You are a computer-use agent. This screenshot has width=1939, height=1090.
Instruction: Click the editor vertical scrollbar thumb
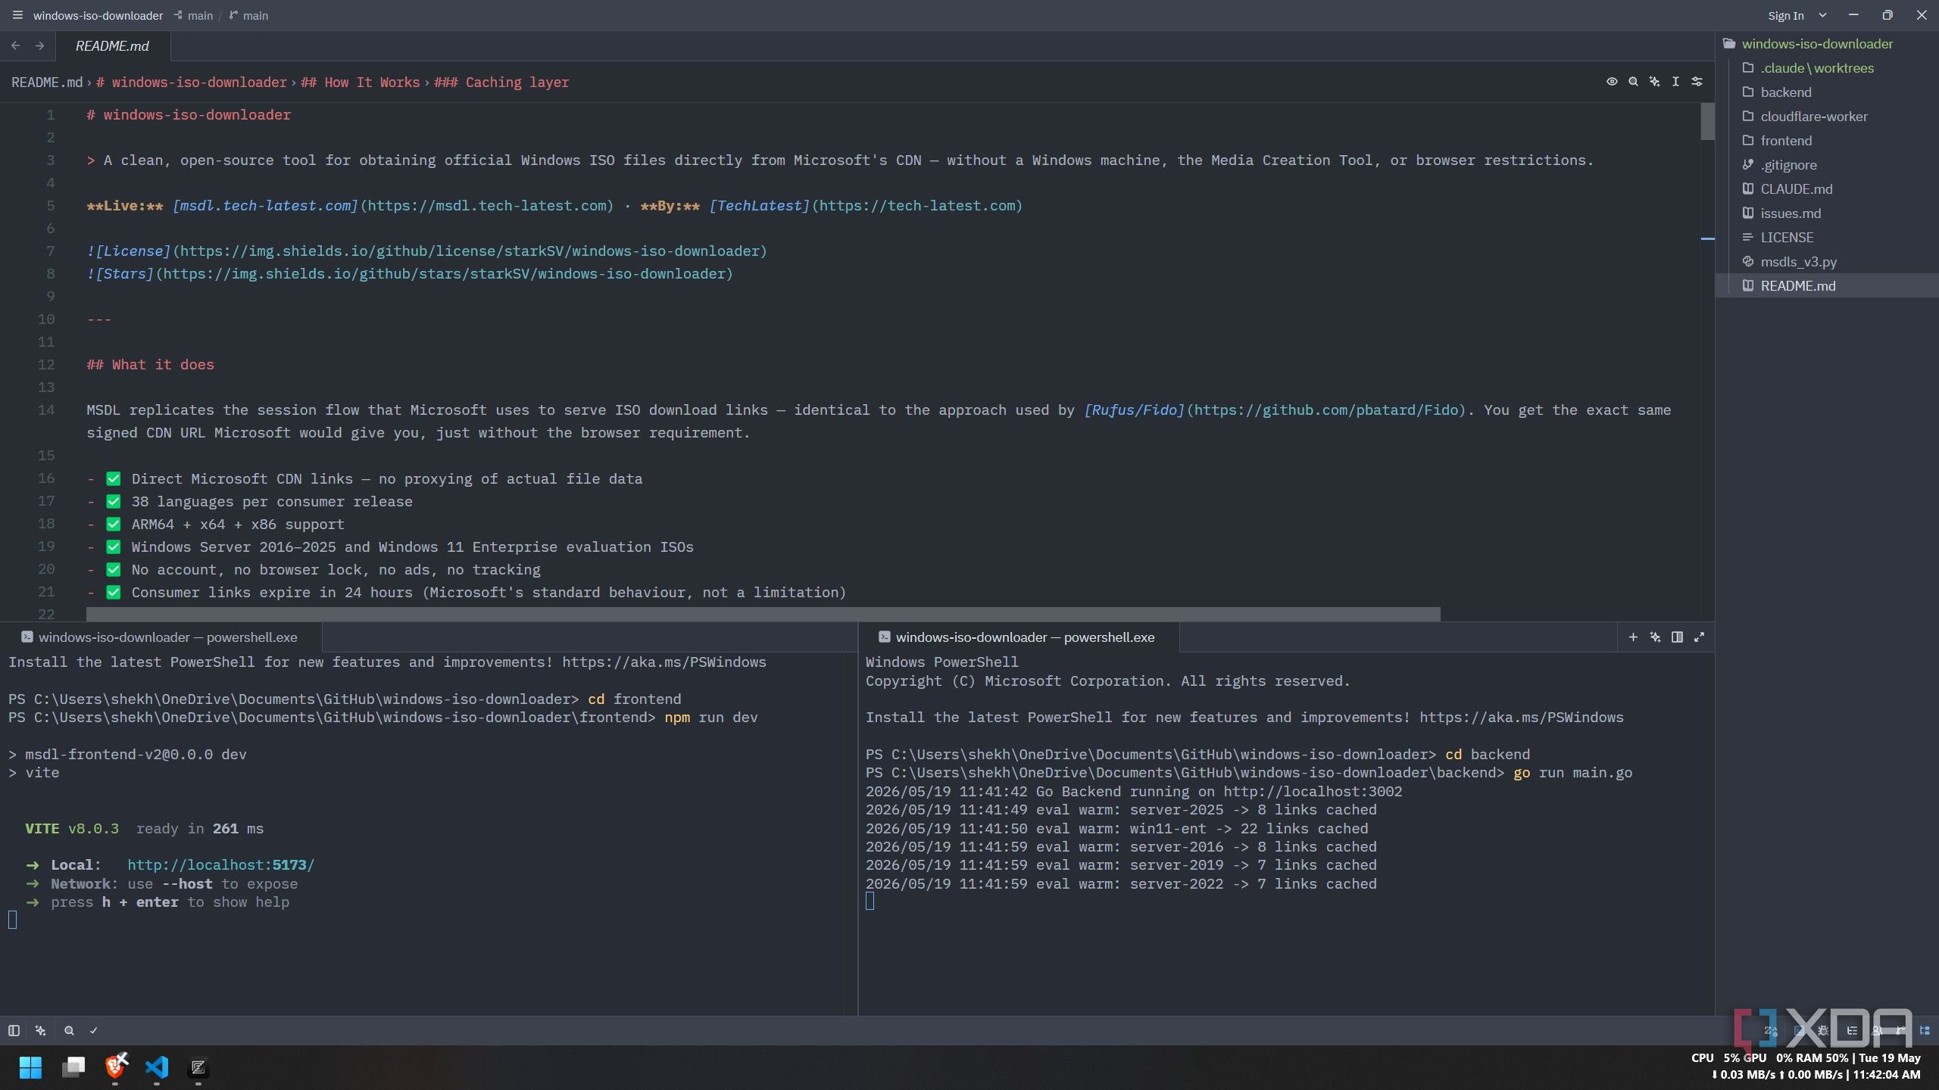pyautogui.click(x=1707, y=121)
